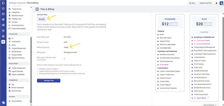
Task: Open the tasks checkmark icon in left rail
Action: click(x=3, y=31)
